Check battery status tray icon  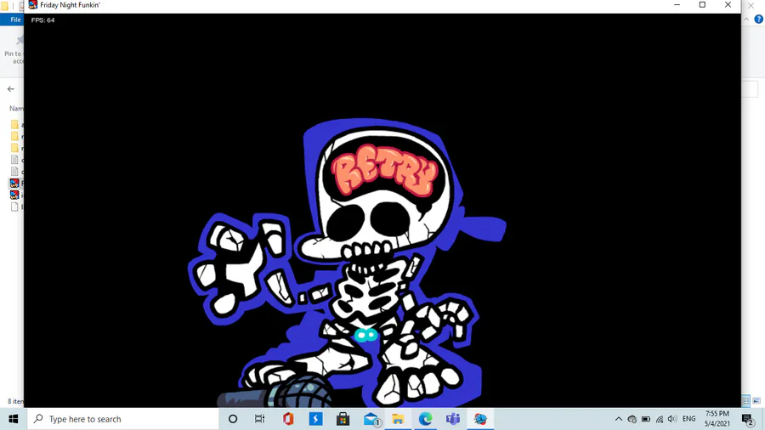[645, 419]
